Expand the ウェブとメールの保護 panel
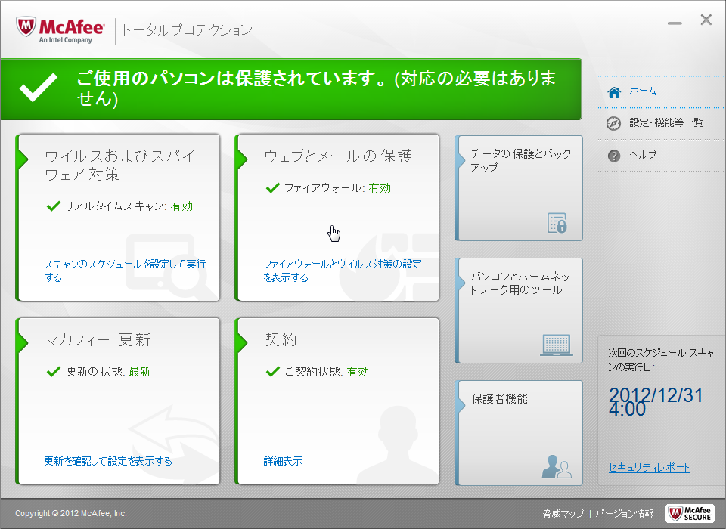726x529 pixels. 337,156
